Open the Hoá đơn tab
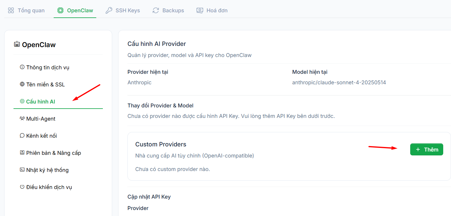Image resolution: width=451 pixels, height=216 pixels. [212, 10]
